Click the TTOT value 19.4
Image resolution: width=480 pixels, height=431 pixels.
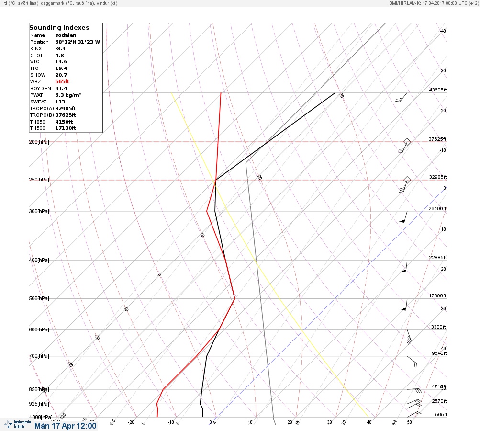[x=61, y=68]
